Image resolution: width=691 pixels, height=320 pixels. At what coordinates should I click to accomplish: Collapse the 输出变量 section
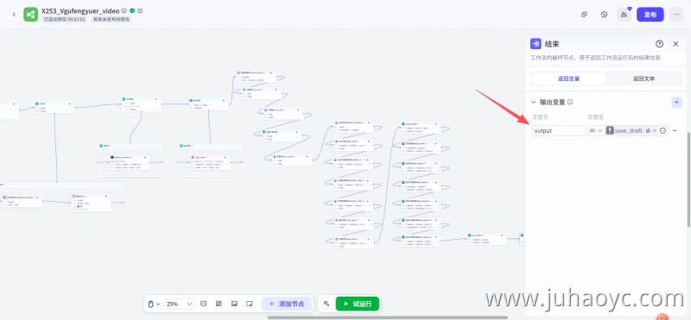coord(533,102)
